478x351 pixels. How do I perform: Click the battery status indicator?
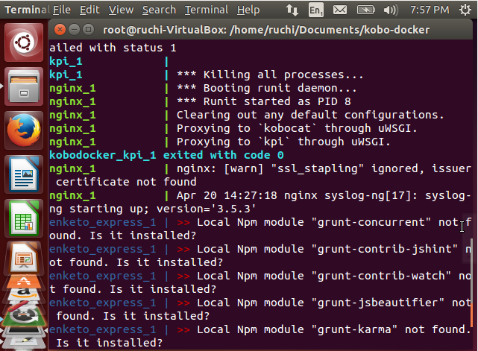click(x=365, y=10)
